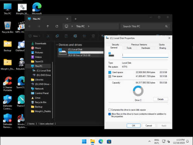The height and width of the screenshot is (145, 193).
Task: Click the Refresh button in File Explorer
Action: (x=57, y=26)
